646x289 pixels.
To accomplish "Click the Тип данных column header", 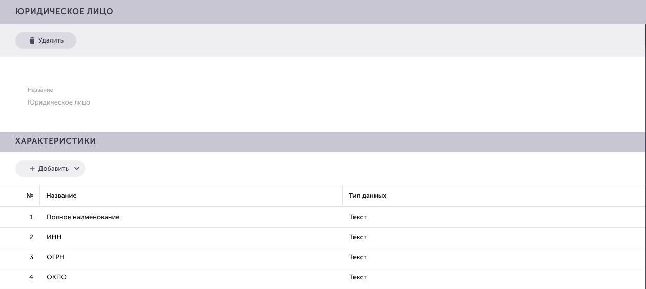I will tap(367, 196).
